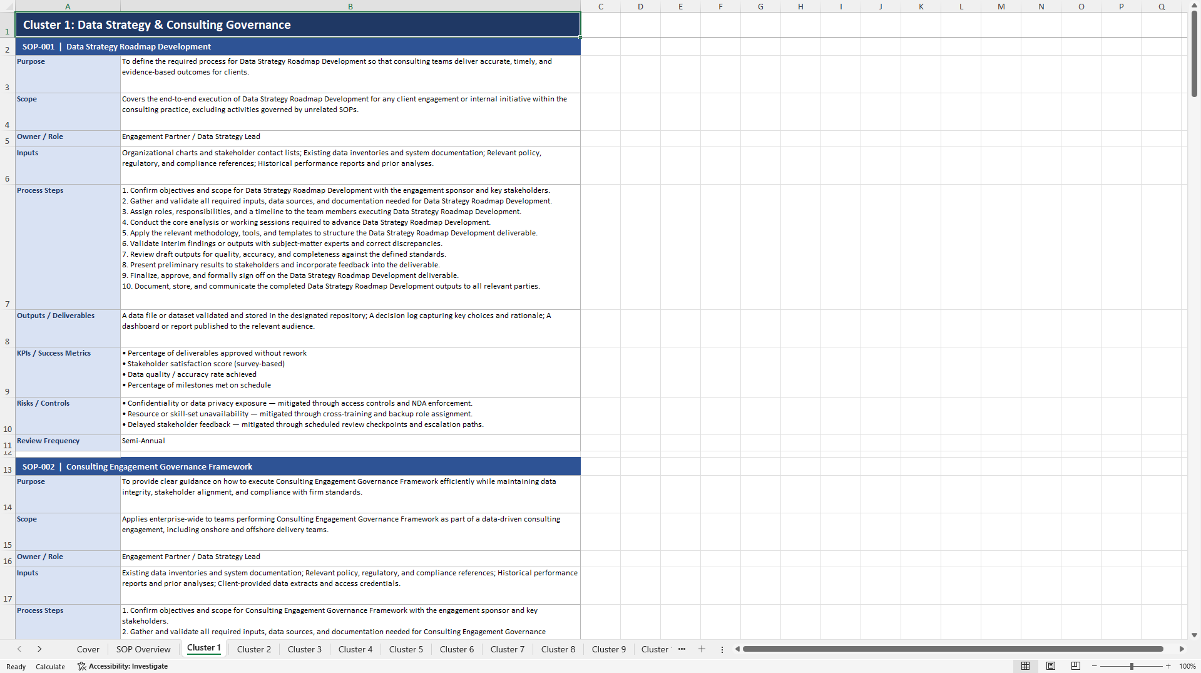Click vertical scrollbar down arrow
Screen dimensions: 1201x673
pos(1194,635)
